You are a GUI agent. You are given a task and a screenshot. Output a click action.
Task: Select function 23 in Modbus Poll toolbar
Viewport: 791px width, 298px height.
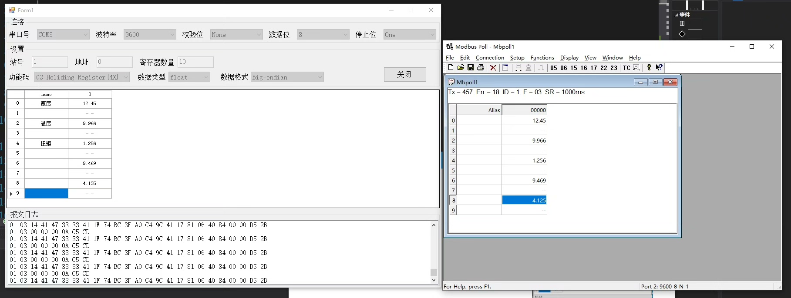click(614, 68)
